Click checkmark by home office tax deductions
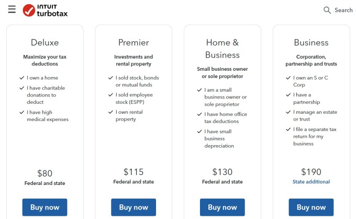Screen dimensions: 356x219 (x=199, y=114)
